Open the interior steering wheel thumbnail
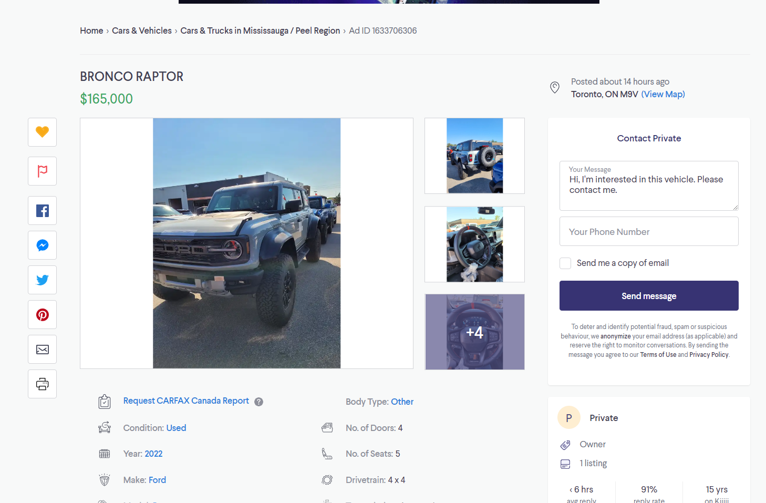The height and width of the screenshot is (503, 766). tap(474, 244)
